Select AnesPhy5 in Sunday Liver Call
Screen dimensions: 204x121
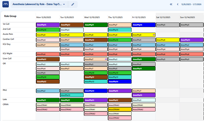point(192,59)
